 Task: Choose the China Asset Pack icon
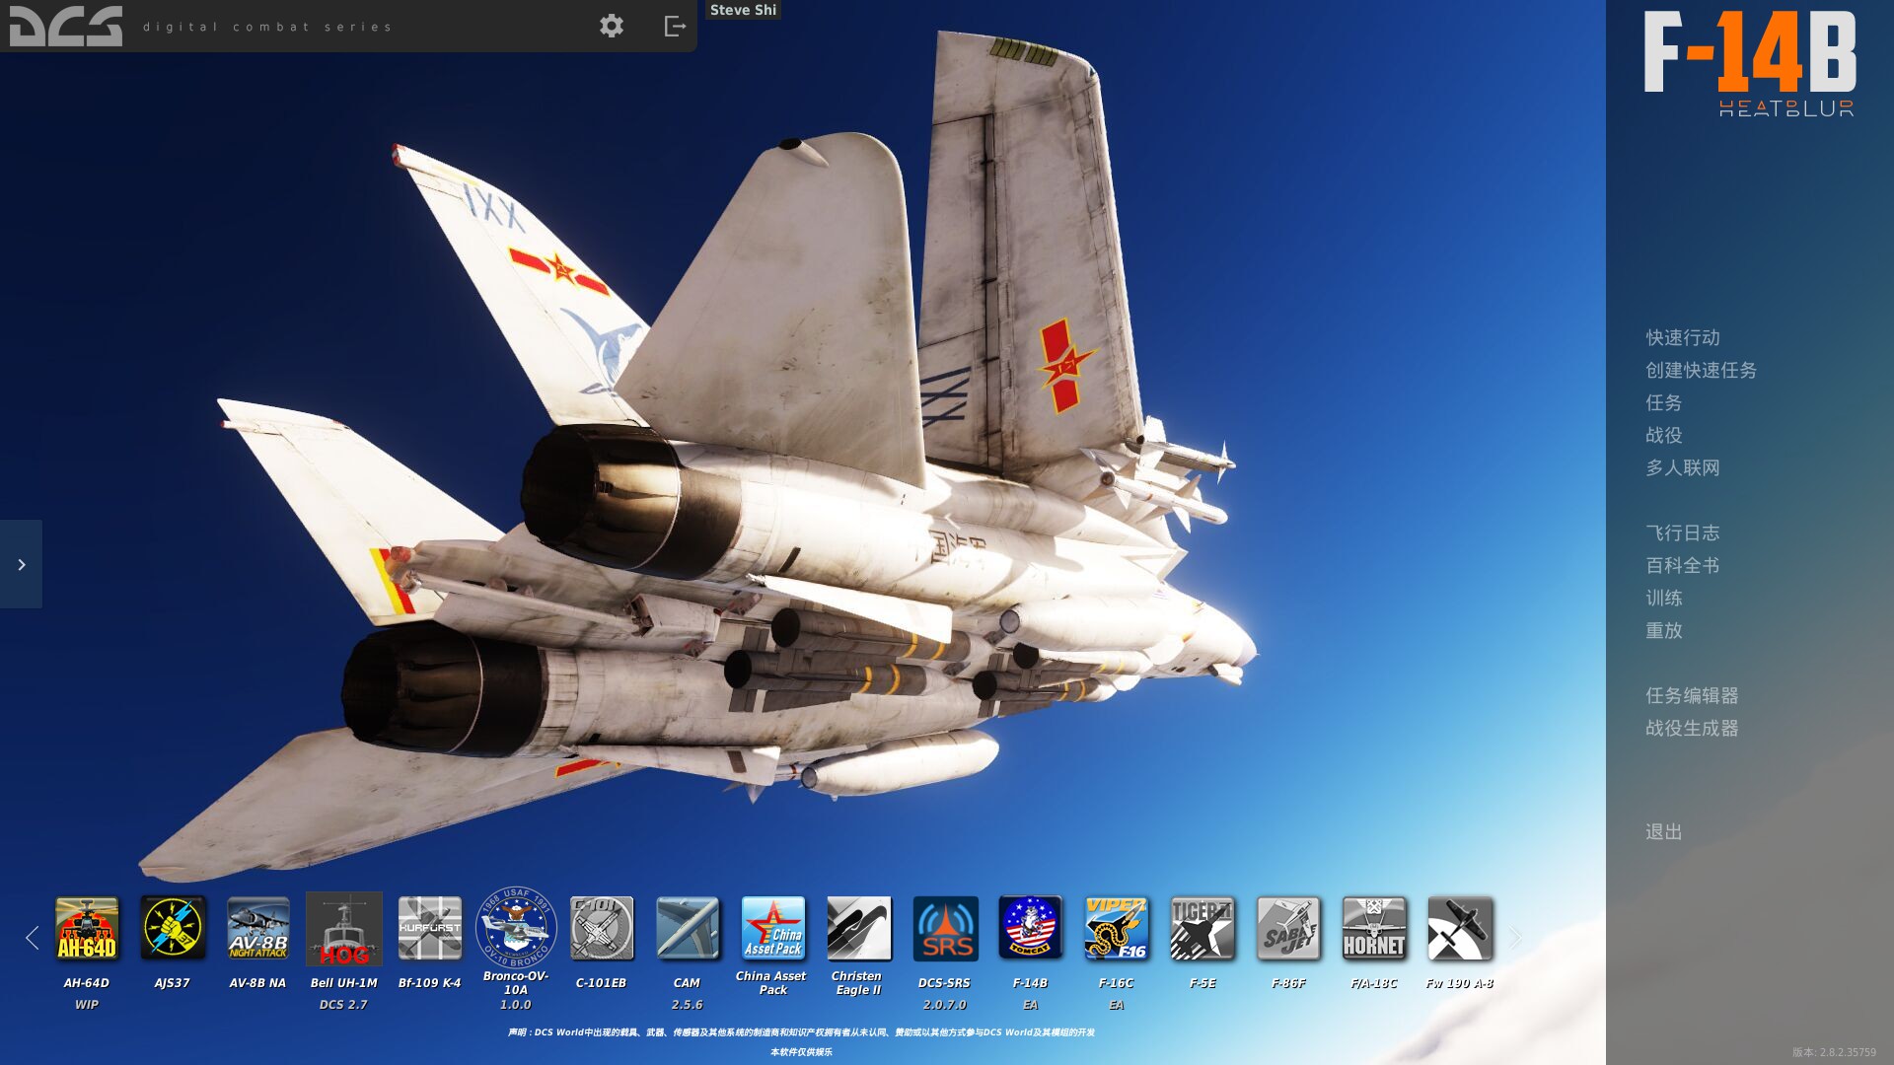pyautogui.click(x=773, y=928)
